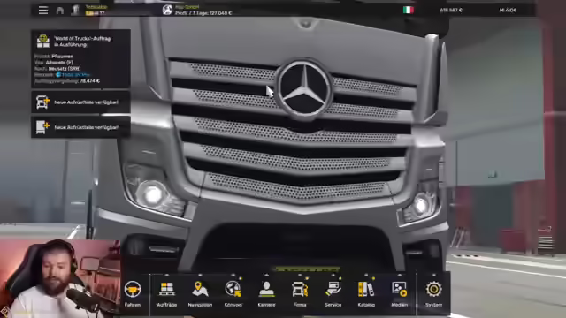Open the driver profile avatar icon
The width and height of the screenshot is (566, 318).
75,10
